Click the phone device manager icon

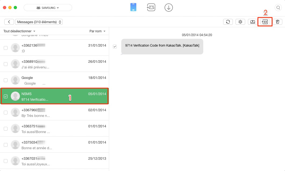click(x=133, y=8)
